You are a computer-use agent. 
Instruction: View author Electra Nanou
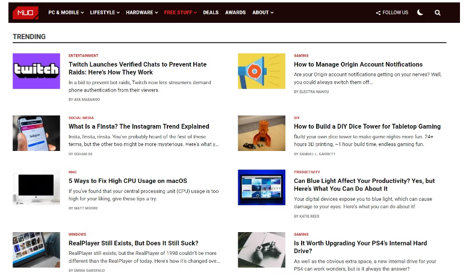click(314, 92)
